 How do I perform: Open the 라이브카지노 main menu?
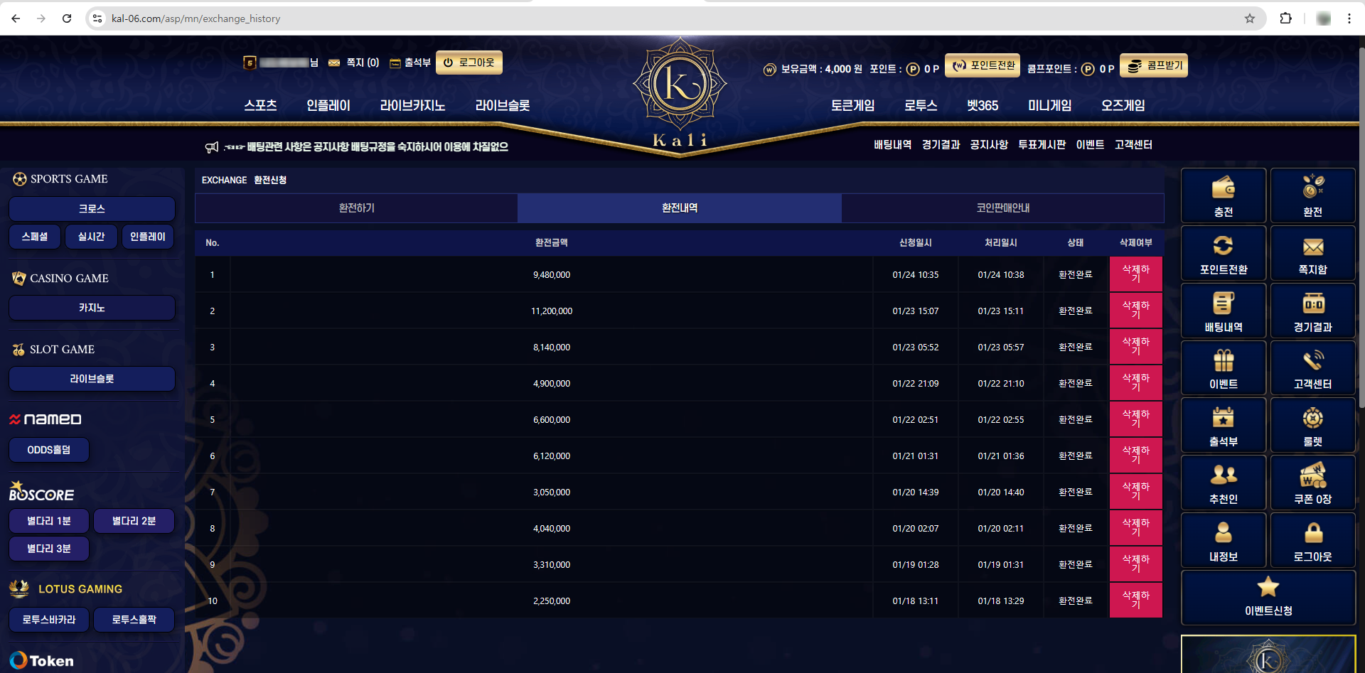tap(412, 105)
